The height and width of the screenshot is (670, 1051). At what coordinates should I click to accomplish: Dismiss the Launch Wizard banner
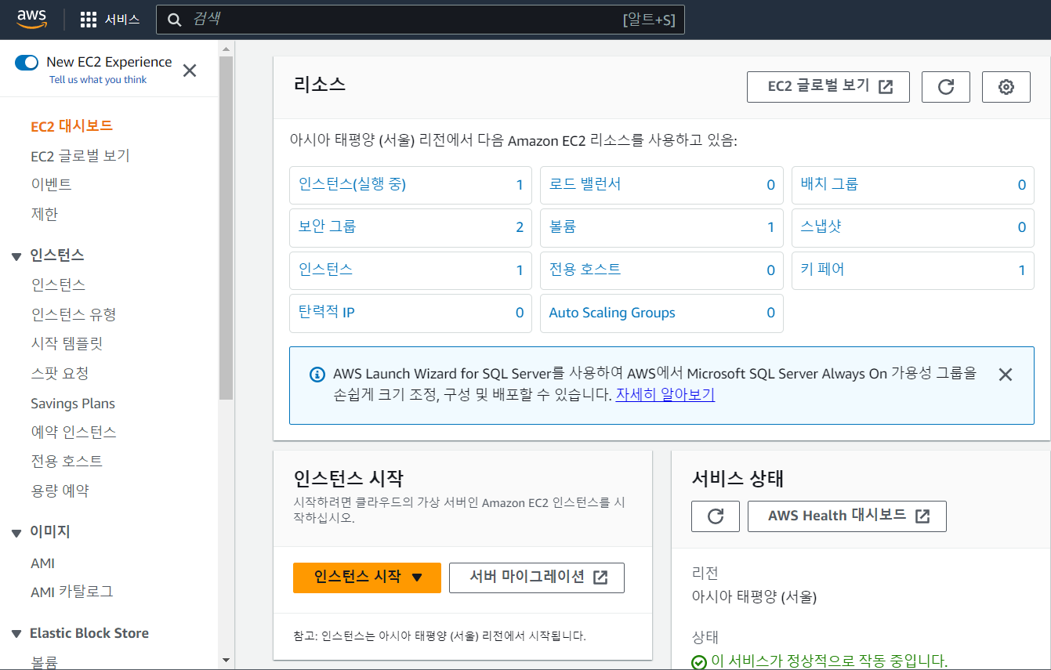pos(1006,375)
